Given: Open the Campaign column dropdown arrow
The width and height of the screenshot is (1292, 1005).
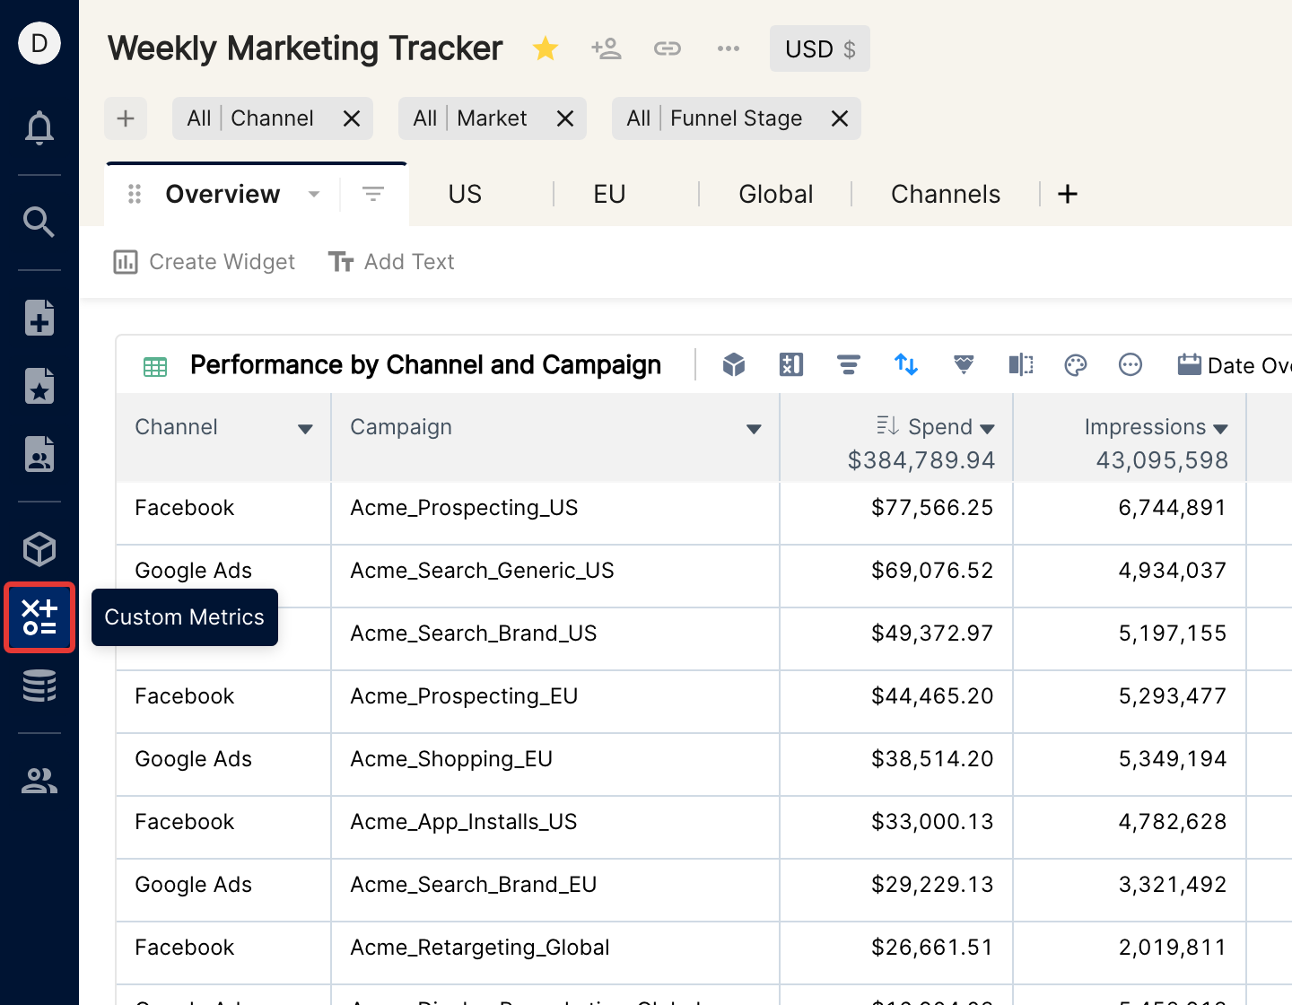Looking at the screenshot, I should pos(754,429).
